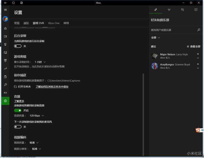The height and width of the screenshot is (158, 204).
Task: Remove AceyBongos suggestion
Action: [198, 68]
